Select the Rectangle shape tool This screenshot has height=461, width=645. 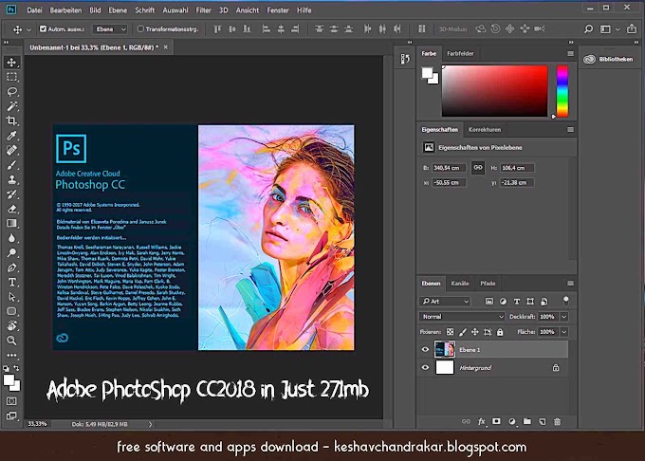click(11, 311)
